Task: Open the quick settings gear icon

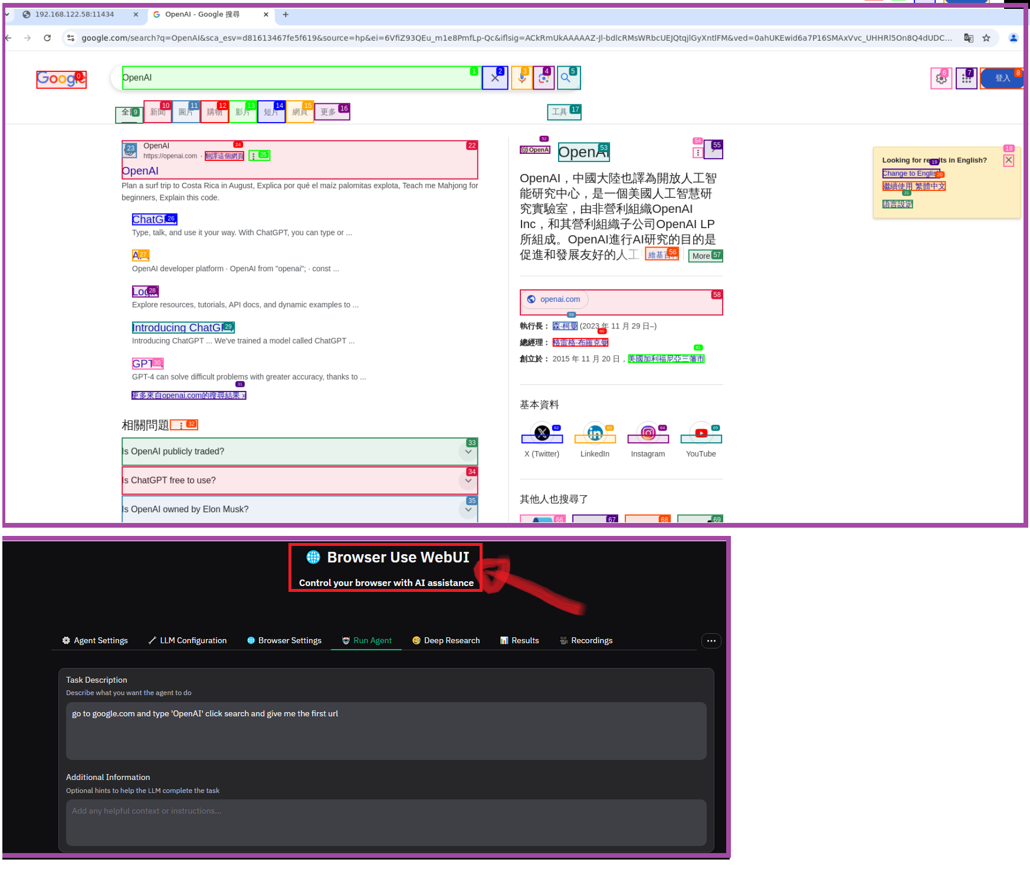Action: pos(941,78)
